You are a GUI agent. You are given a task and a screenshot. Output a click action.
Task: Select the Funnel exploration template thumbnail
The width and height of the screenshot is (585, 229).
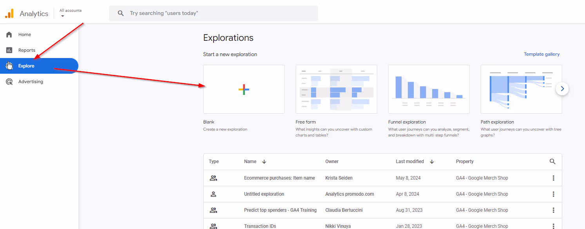[x=429, y=89]
